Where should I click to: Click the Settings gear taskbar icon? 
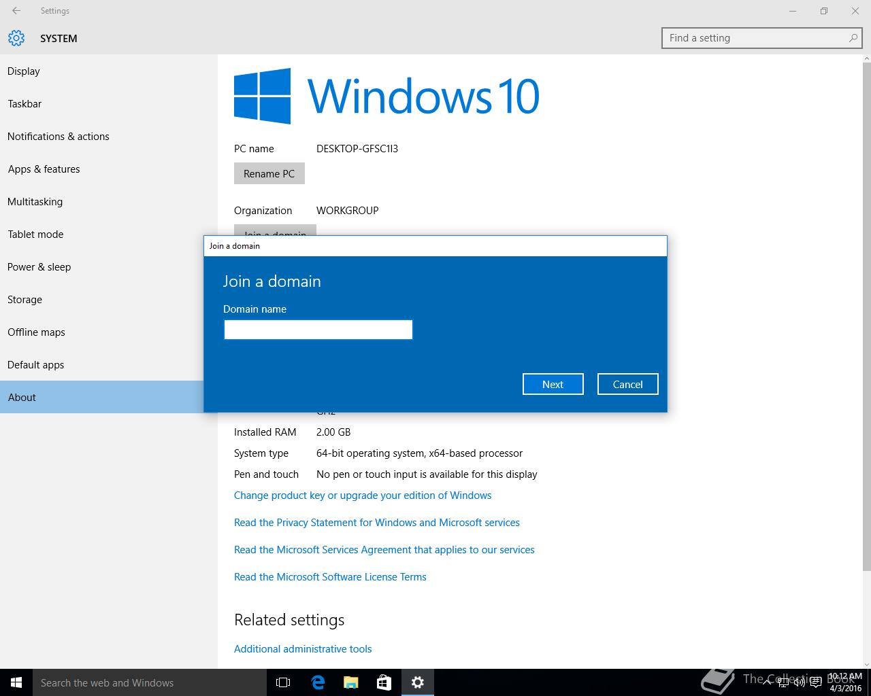[x=418, y=682]
